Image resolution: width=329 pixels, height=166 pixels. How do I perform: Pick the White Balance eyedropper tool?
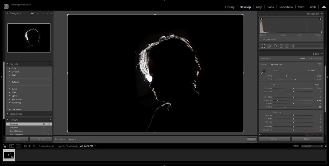(263, 72)
